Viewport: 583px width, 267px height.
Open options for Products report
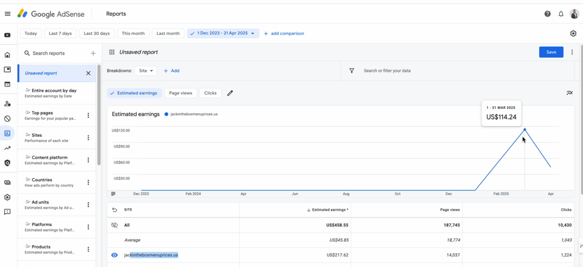coord(88,249)
